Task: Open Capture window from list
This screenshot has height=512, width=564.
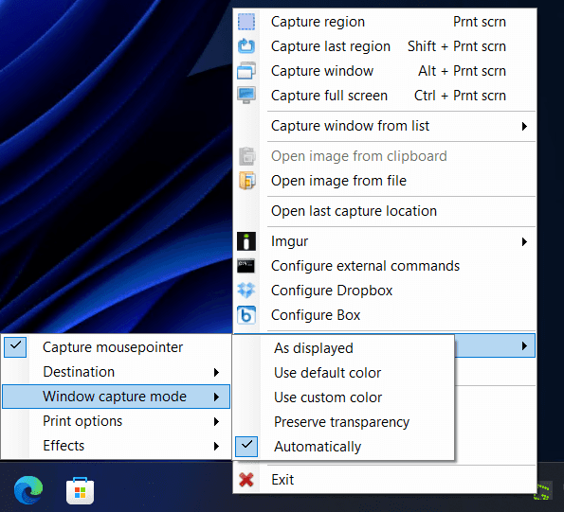Action: point(385,126)
